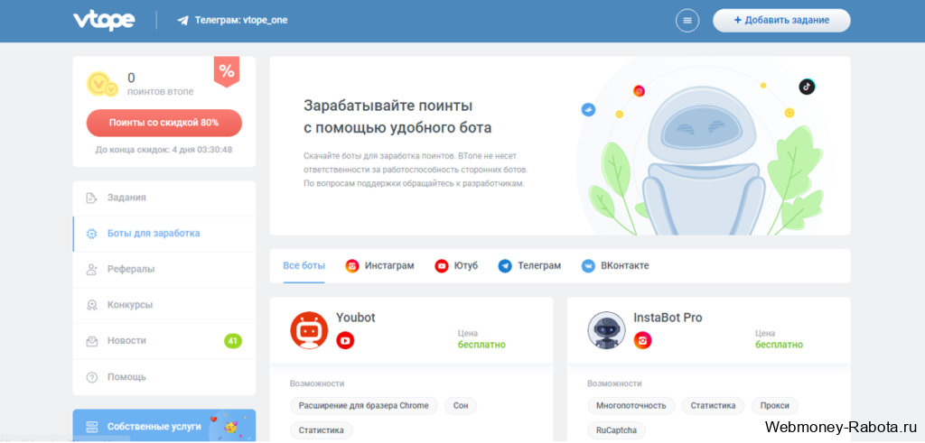925x443 pixels.
Task: Click the Конкурсы award icon
Action: click(91, 306)
